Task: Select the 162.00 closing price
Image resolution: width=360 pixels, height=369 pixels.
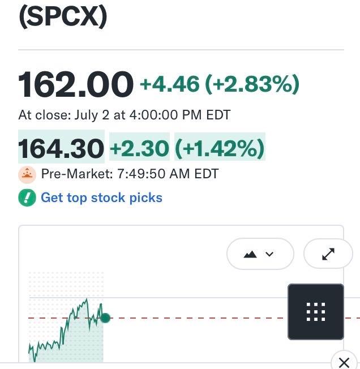Action: point(76,84)
